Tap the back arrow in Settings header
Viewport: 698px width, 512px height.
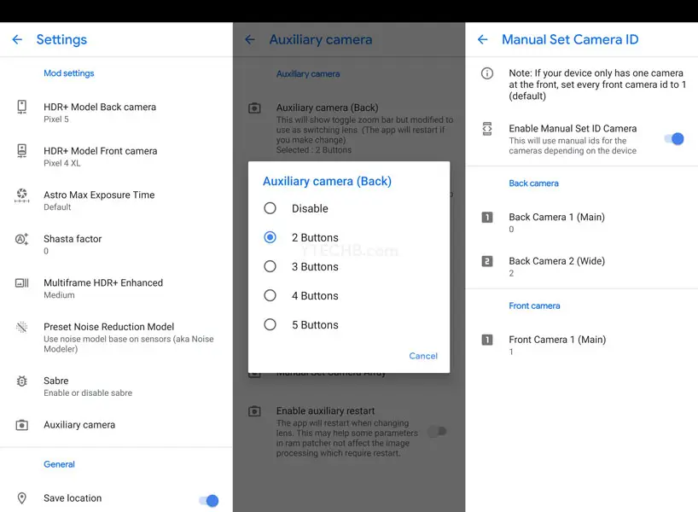17,40
